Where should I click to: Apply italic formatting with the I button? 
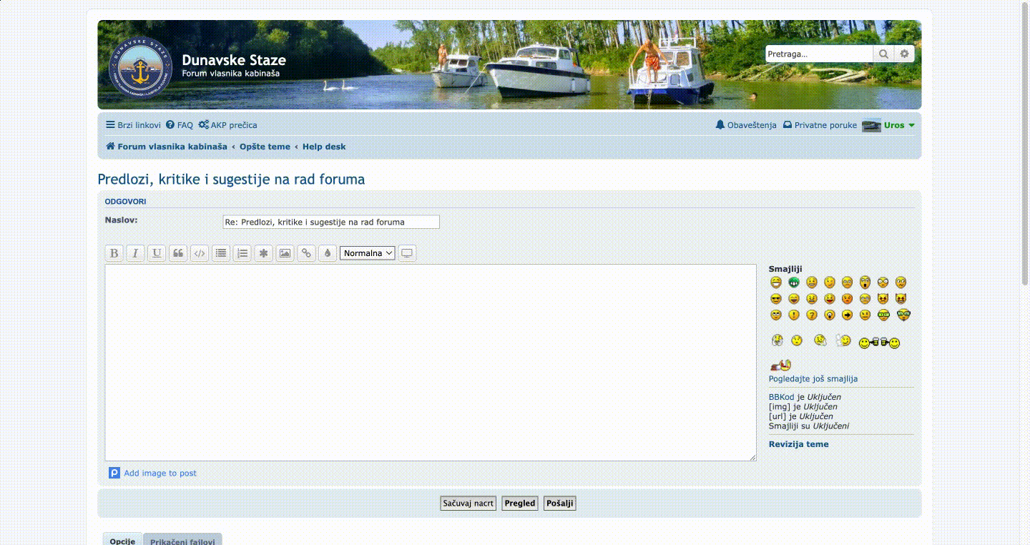tap(135, 253)
